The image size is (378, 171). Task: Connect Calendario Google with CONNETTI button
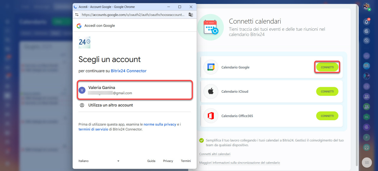327,67
